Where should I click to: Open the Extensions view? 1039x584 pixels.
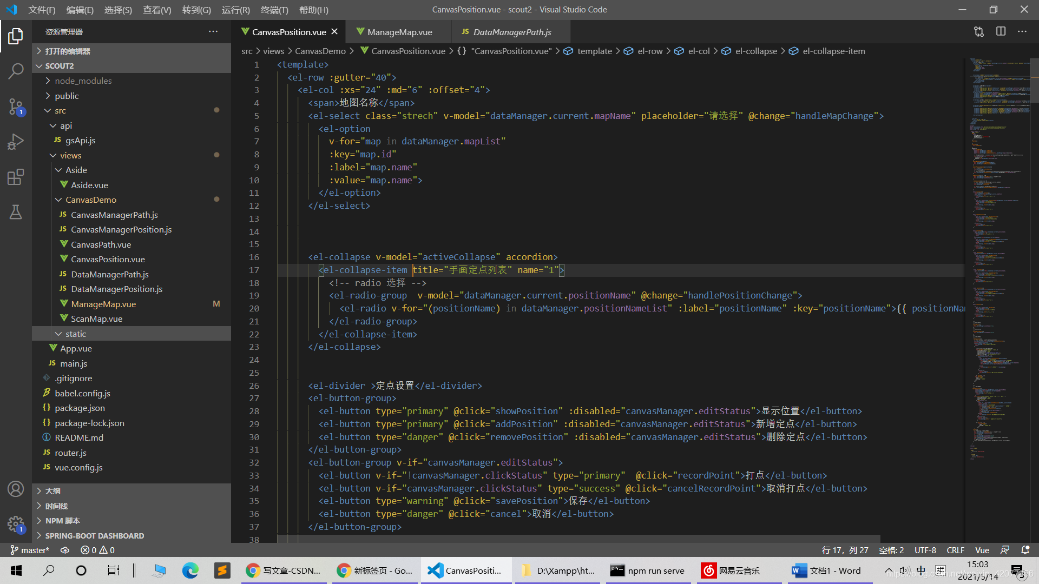pyautogui.click(x=16, y=177)
